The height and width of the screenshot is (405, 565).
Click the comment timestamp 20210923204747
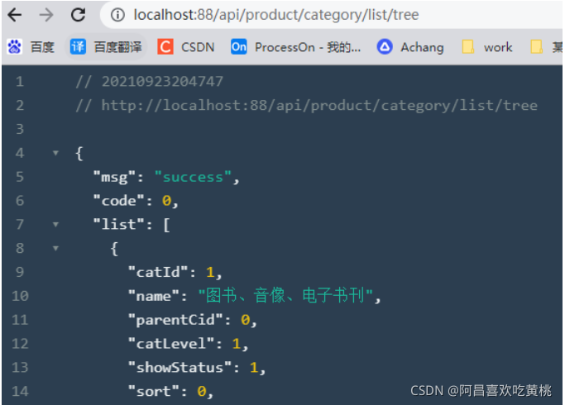(162, 81)
